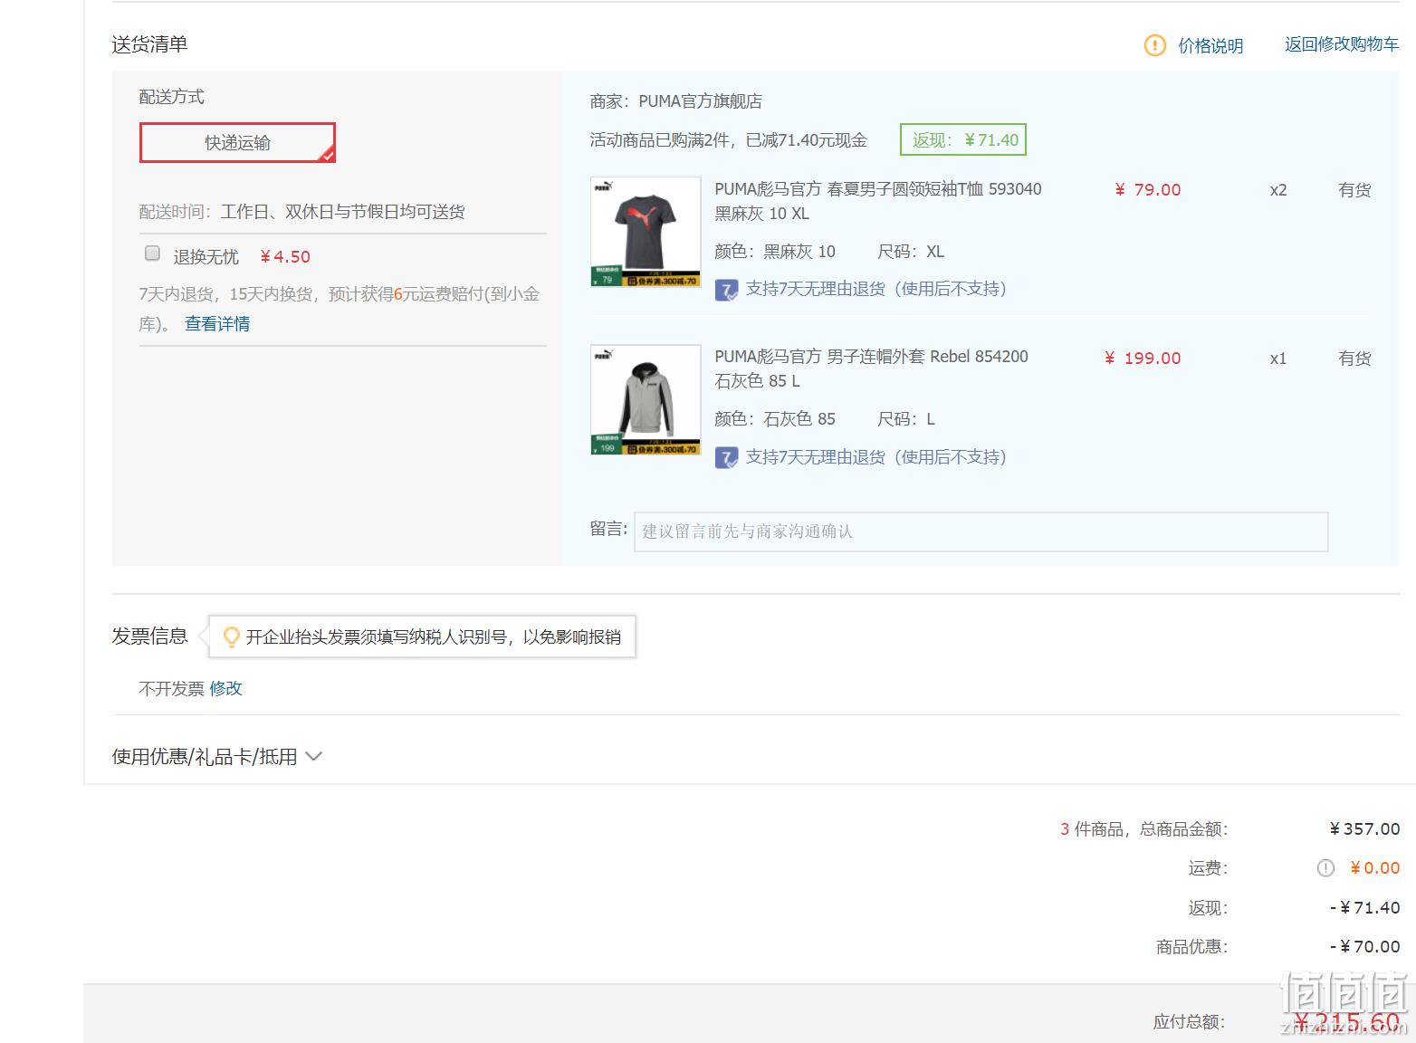Open the 价格说明 link
This screenshot has width=1416, height=1043.
(x=1210, y=45)
